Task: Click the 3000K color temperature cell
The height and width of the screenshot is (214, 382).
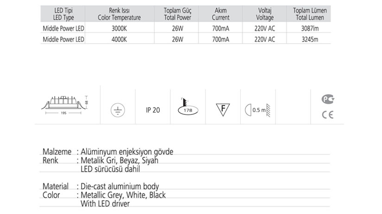Action: coord(119,29)
